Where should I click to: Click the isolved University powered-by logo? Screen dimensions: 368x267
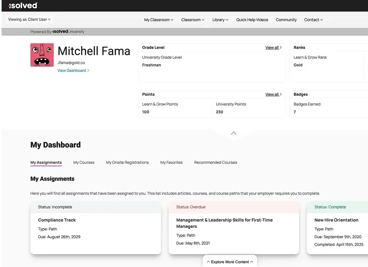point(68,31)
